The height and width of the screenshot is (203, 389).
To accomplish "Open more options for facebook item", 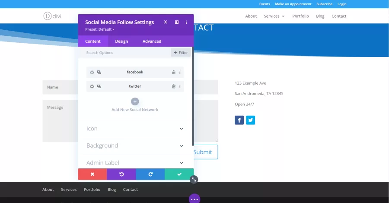I will pyautogui.click(x=180, y=73).
